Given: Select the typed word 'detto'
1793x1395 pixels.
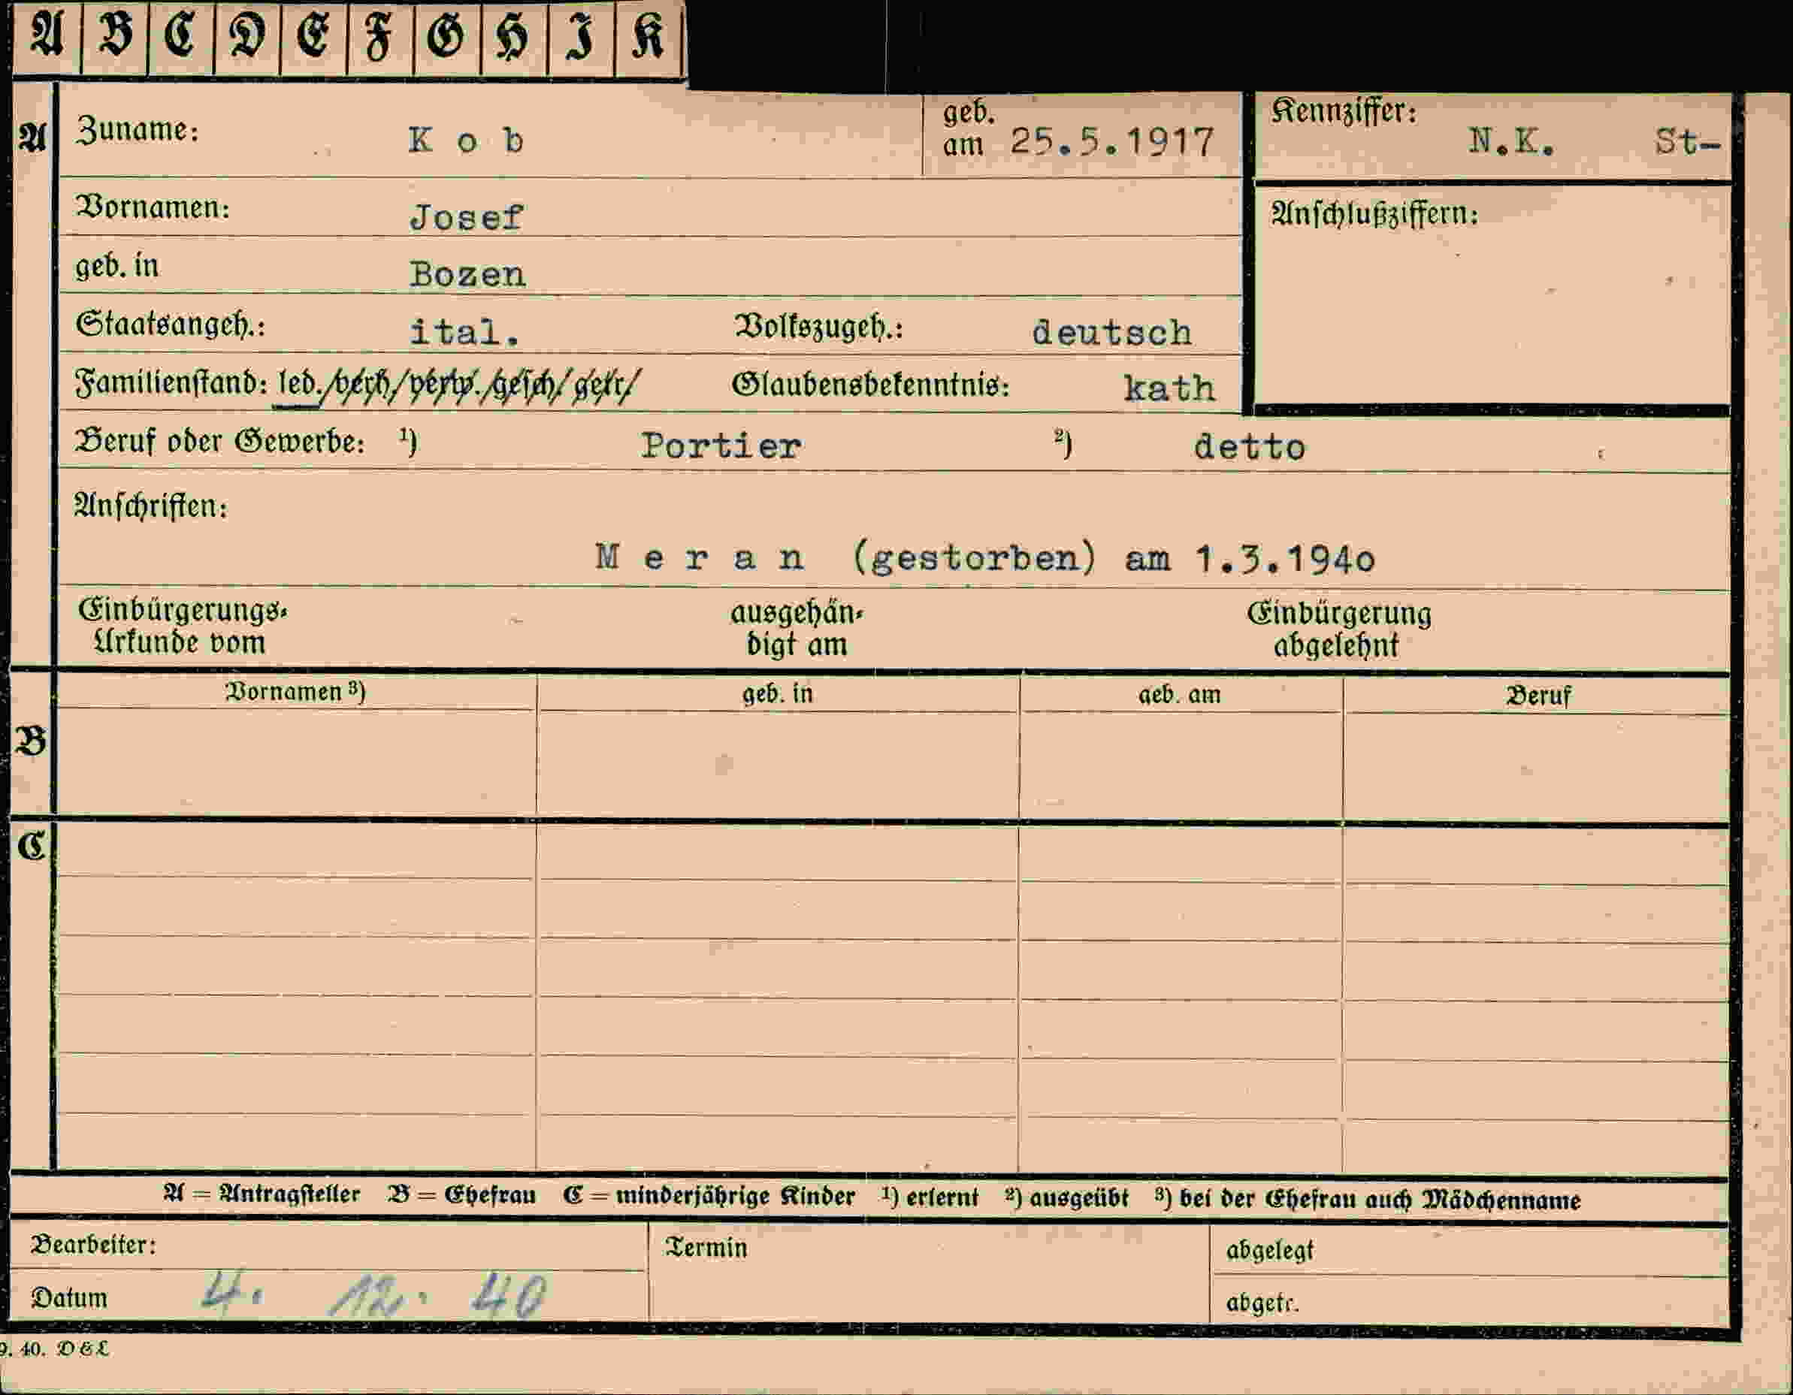Looking at the screenshot, I should pos(1249,447).
